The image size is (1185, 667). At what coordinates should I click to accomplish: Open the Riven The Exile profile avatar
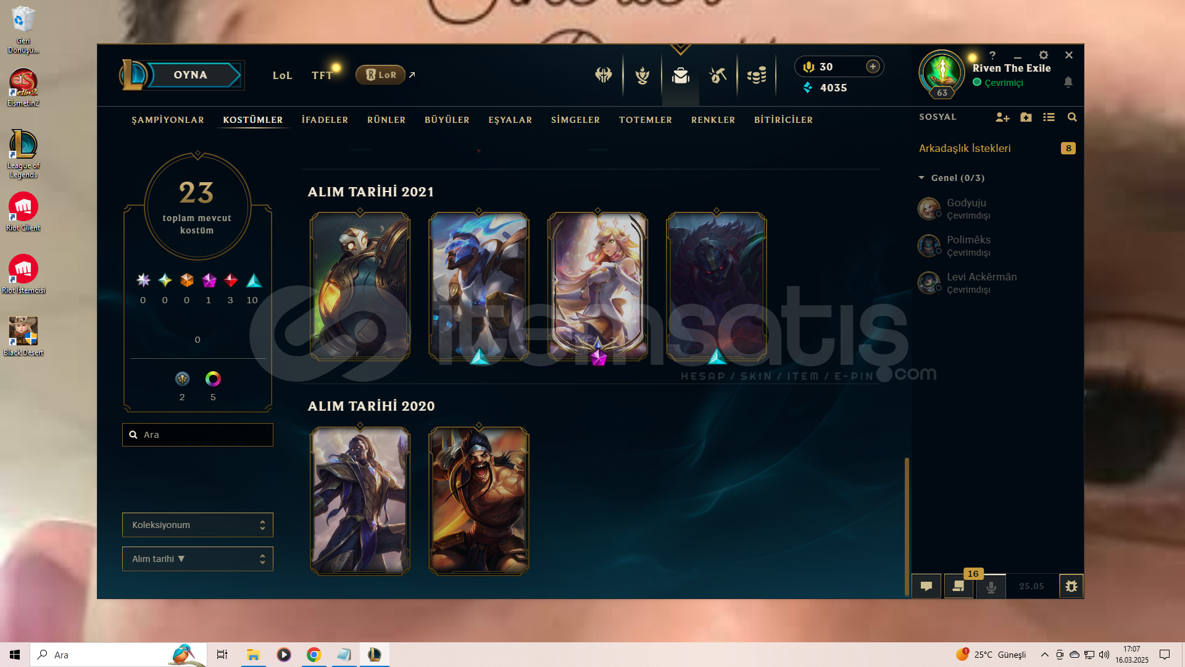point(942,72)
